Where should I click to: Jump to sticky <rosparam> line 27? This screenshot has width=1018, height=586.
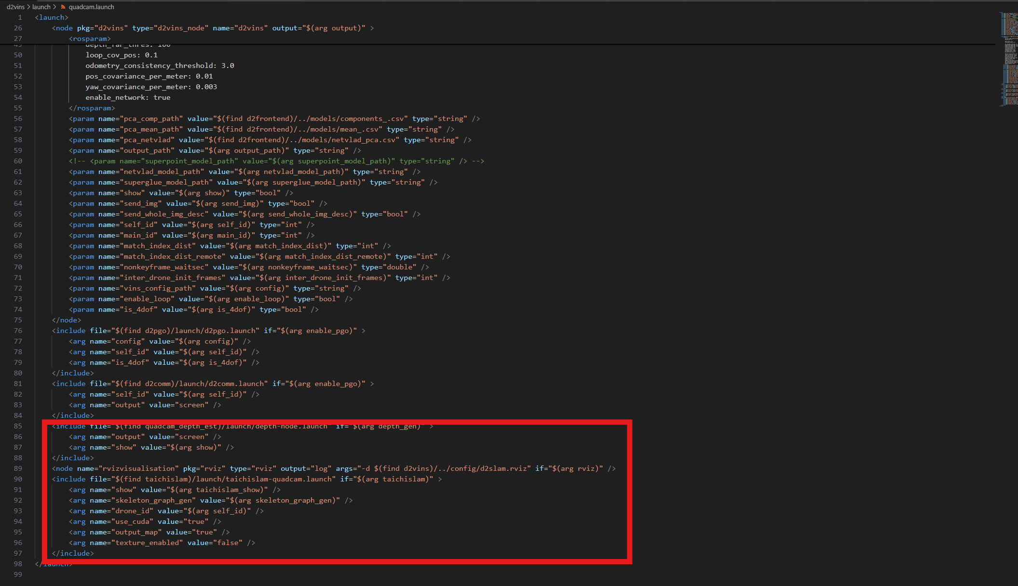90,39
